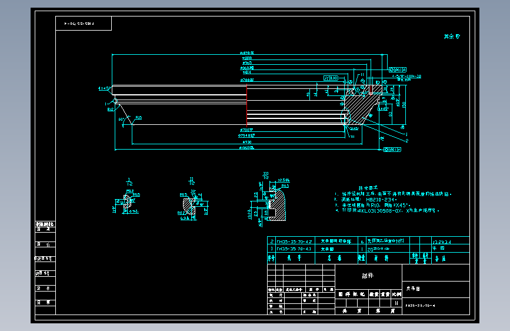Click detail view label 'II 1:2'
The image size is (510, 331).
(192, 181)
